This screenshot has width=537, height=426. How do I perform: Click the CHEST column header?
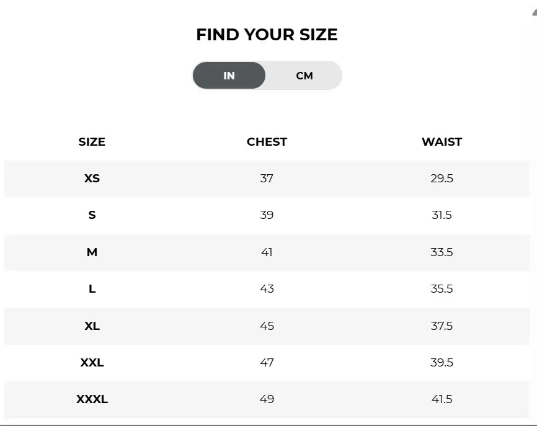click(x=267, y=142)
